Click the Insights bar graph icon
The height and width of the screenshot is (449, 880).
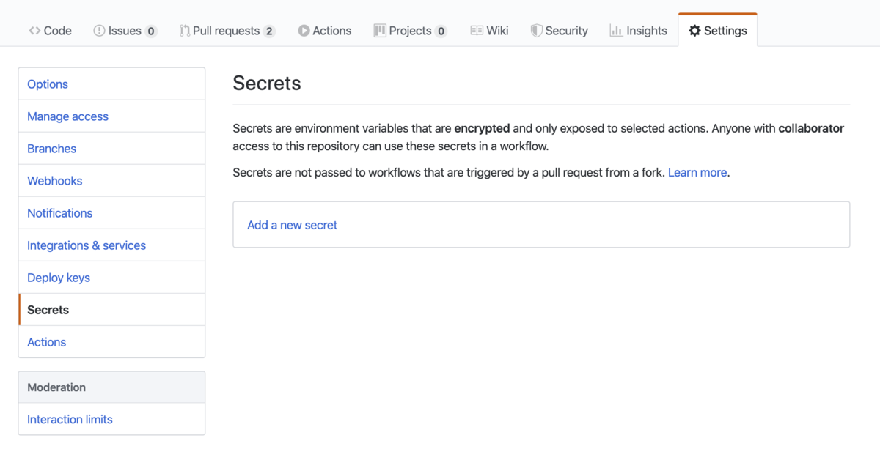616,31
